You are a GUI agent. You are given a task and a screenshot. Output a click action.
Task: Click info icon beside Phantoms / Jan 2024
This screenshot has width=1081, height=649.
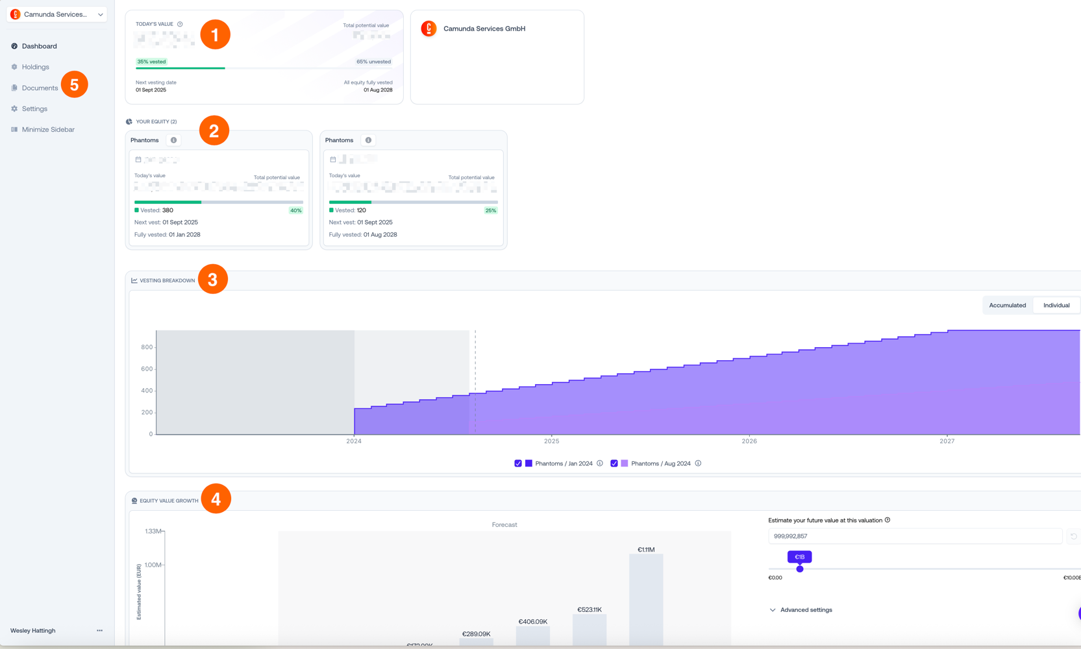tap(600, 463)
